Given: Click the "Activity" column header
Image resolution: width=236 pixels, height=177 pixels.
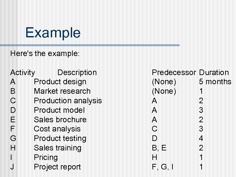Looking at the screenshot, I should (23, 72).
